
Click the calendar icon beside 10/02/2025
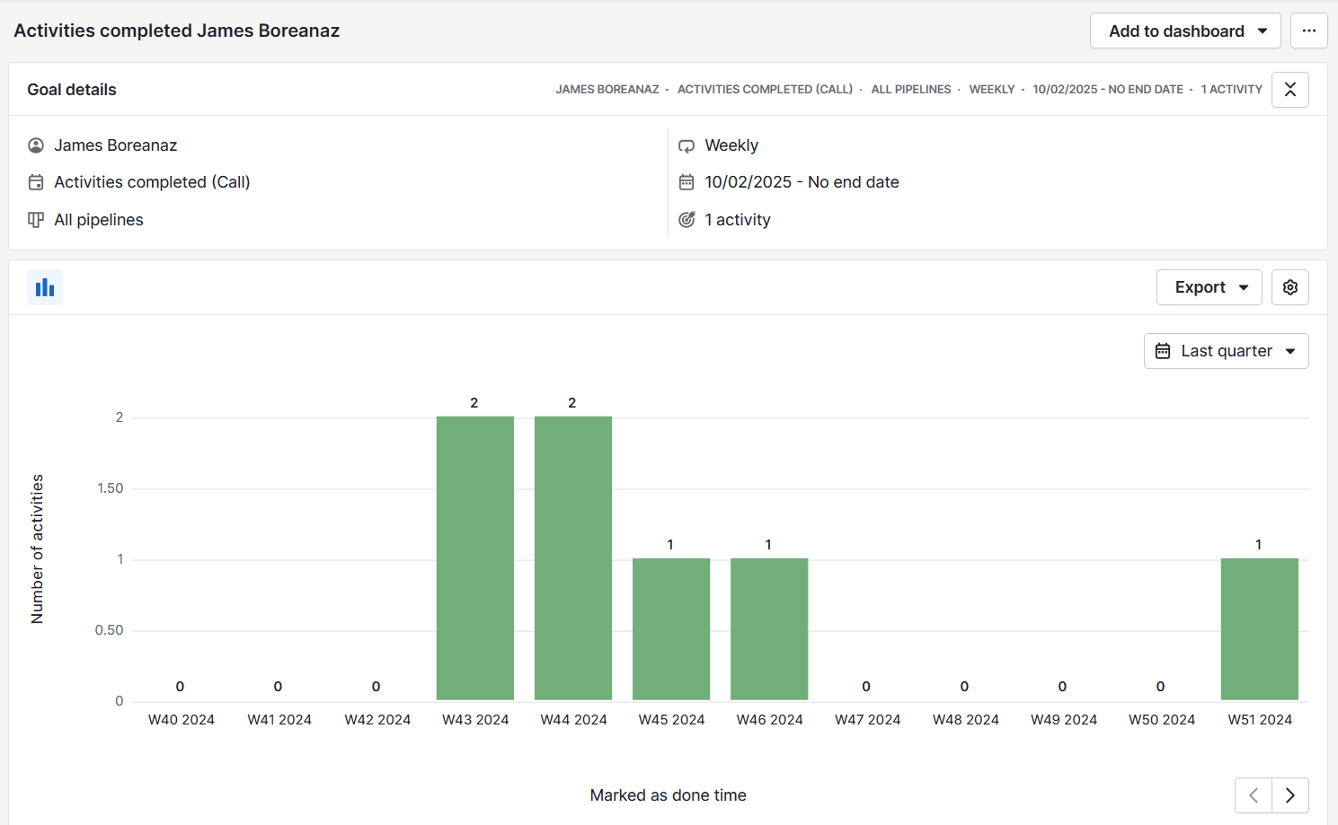686,181
